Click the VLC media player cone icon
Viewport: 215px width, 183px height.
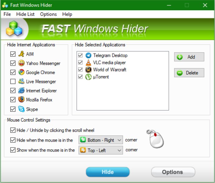tap(88, 63)
